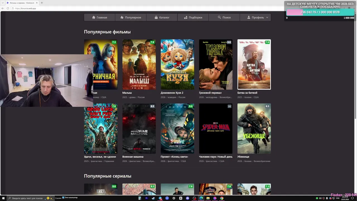This screenshot has height=201, width=357.
Task: Open Google Chrome from the taskbar
Action: coord(222,198)
